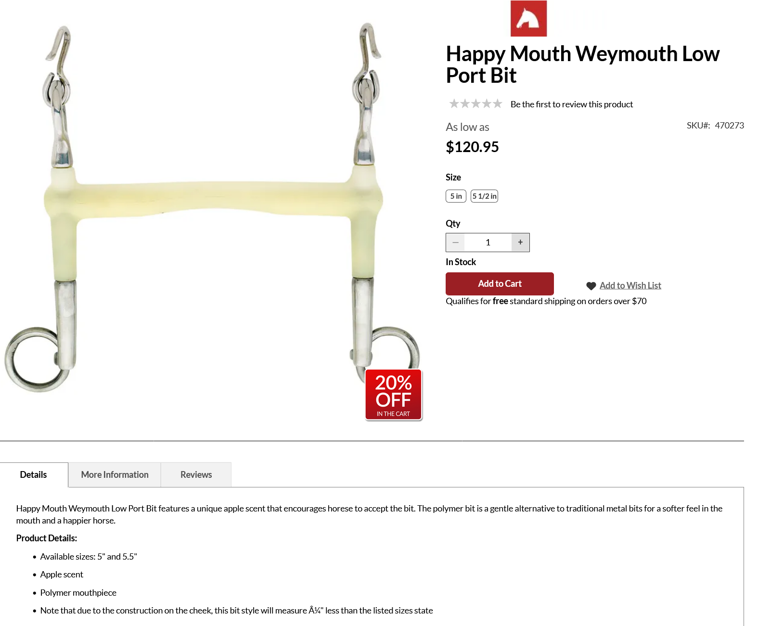Click the fifth rating star
Image resolution: width=758 pixels, height=626 pixels.
tap(497, 104)
